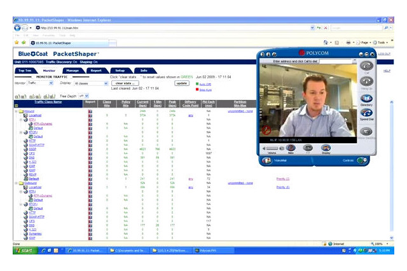Click the uncommitted - none partition link for Inbound
Screen dimensions: 407x271
[240, 111]
